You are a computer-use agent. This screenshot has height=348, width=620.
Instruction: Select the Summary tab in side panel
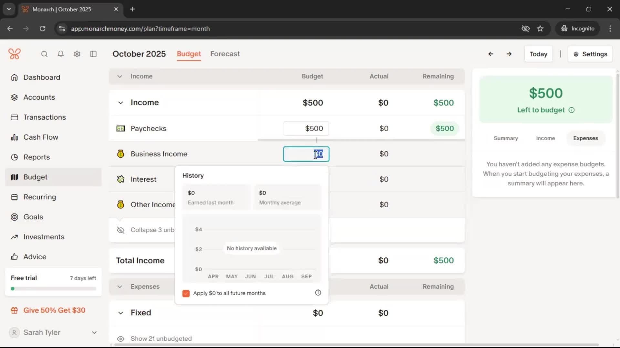(505, 138)
